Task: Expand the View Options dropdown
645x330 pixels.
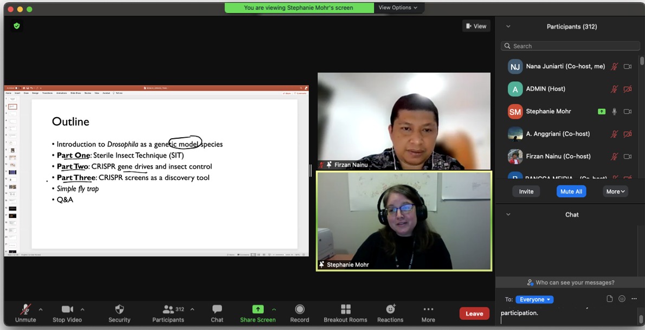Action: click(398, 8)
